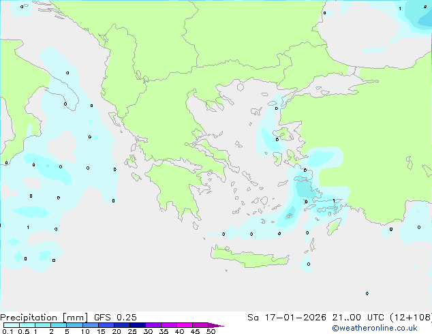Screen dimensions: 432x334
Task: Select legend swatch between 25 and 30
Action: tap(138, 325)
